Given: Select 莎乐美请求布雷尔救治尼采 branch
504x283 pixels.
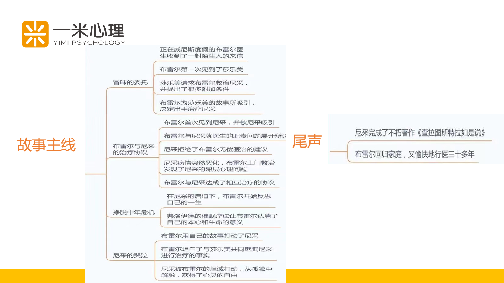Looking at the screenshot, I should [x=204, y=86].
